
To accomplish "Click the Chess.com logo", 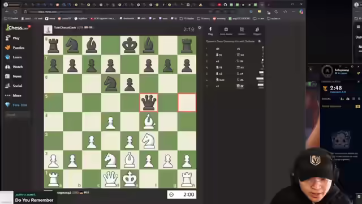I will 18,28.
